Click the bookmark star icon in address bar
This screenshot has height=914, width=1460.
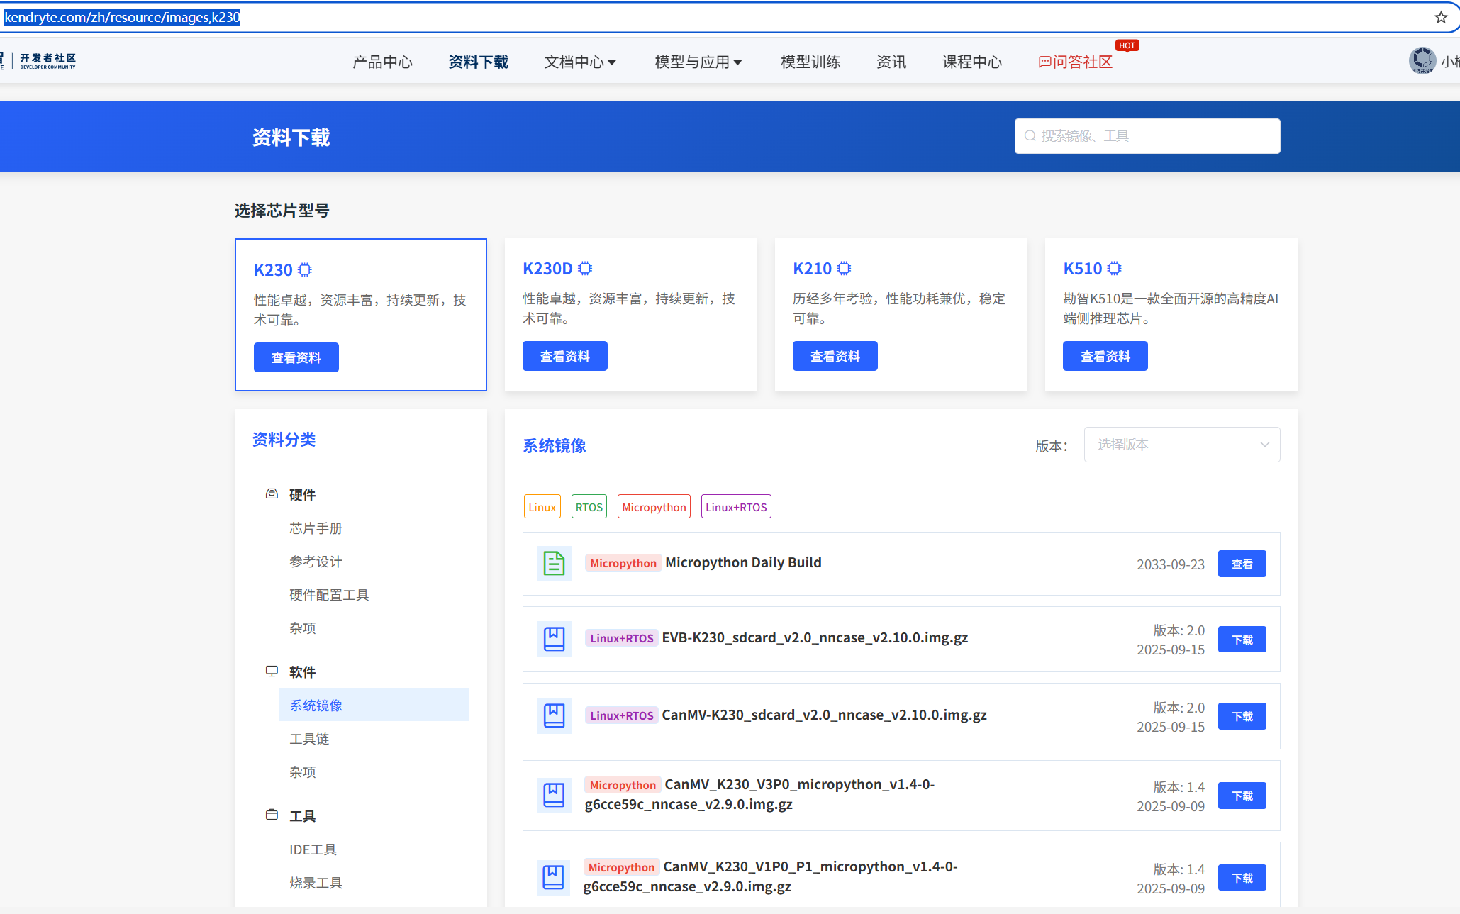[x=1441, y=18]
